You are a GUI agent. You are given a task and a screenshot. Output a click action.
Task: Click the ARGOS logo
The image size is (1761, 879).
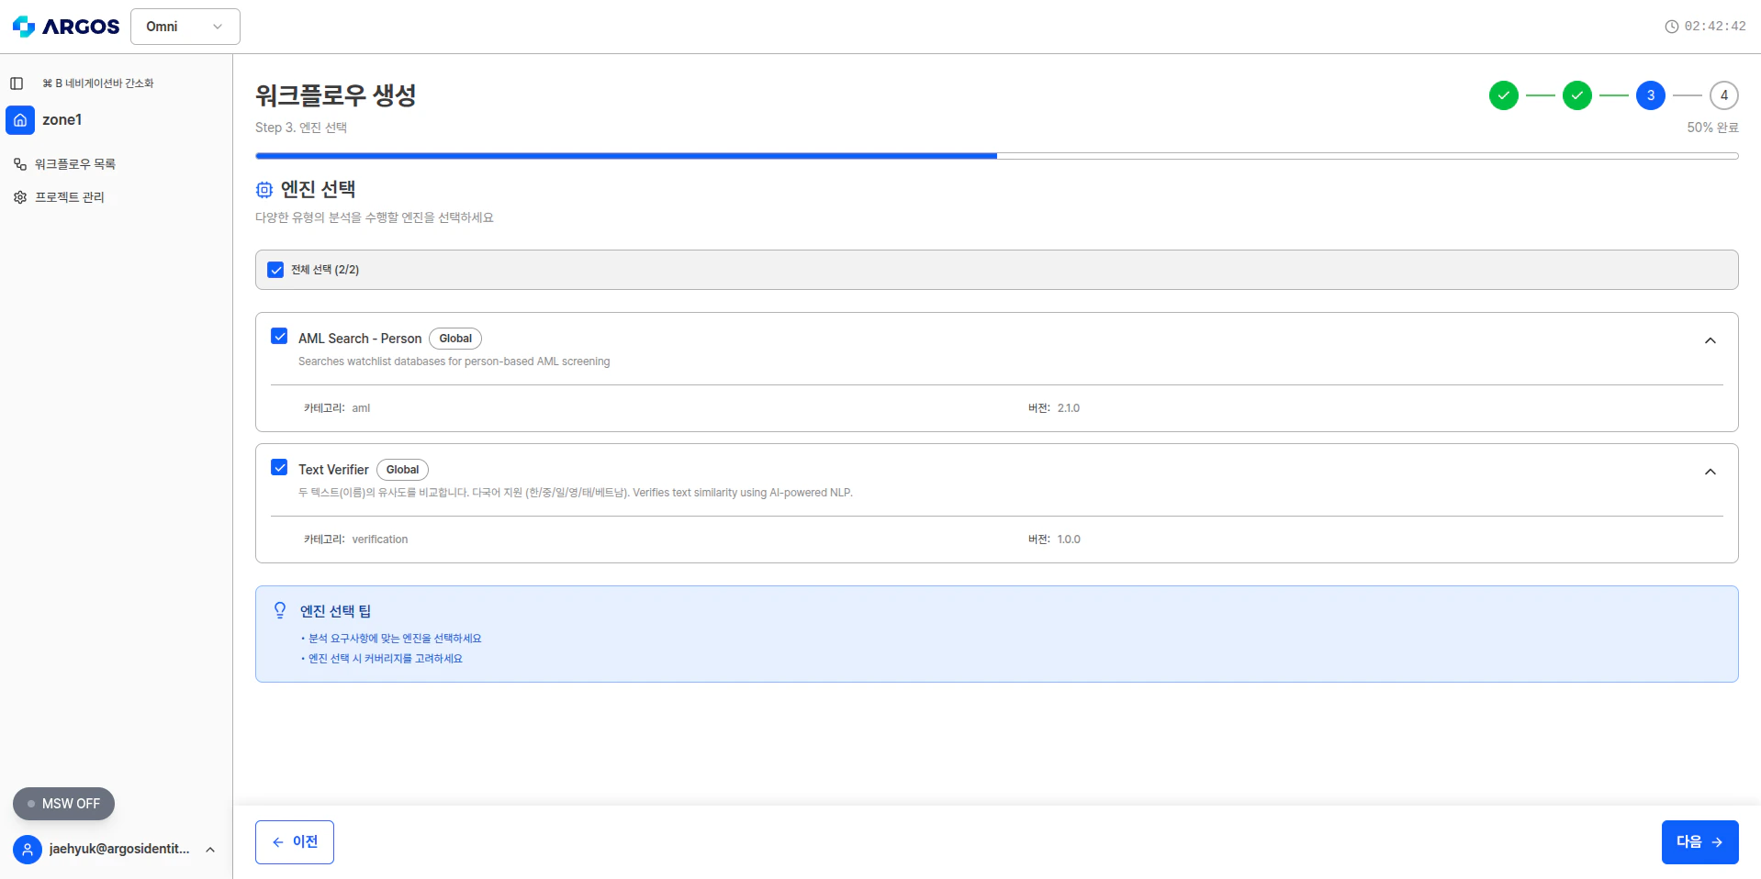(x=66, y=27)
